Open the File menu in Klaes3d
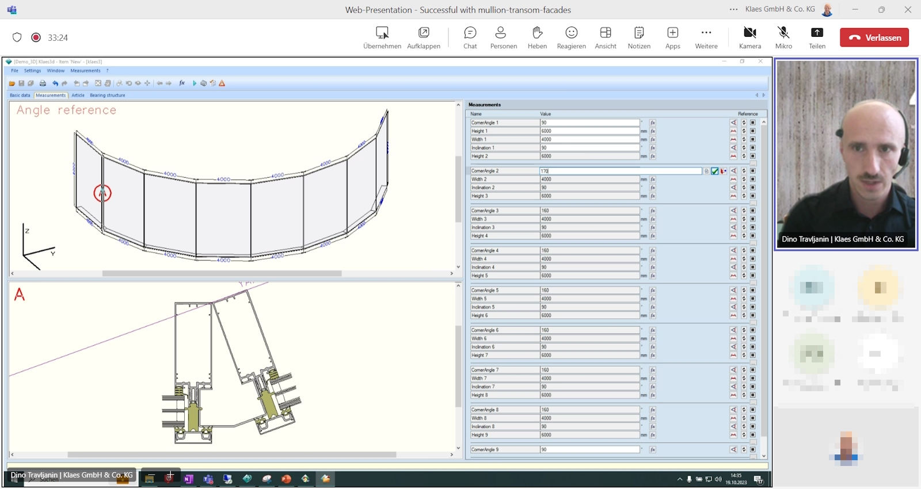The image size is (921, 489). [14, 71]
